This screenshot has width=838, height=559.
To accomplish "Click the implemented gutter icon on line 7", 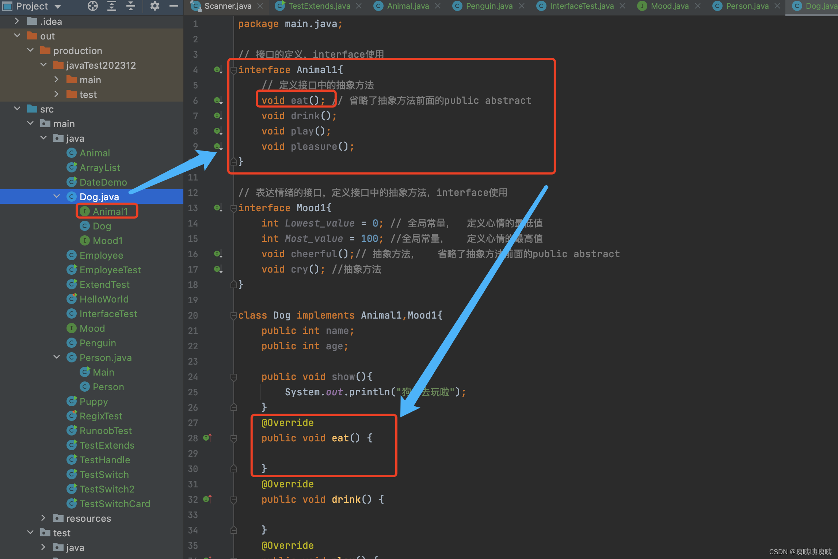I will [218, 115].
